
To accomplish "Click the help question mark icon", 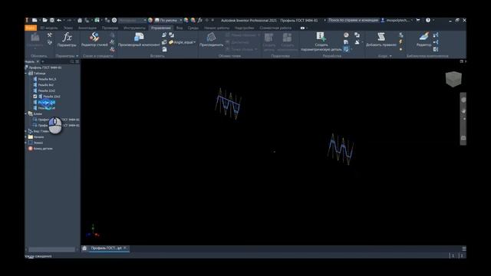I will 428,20.
